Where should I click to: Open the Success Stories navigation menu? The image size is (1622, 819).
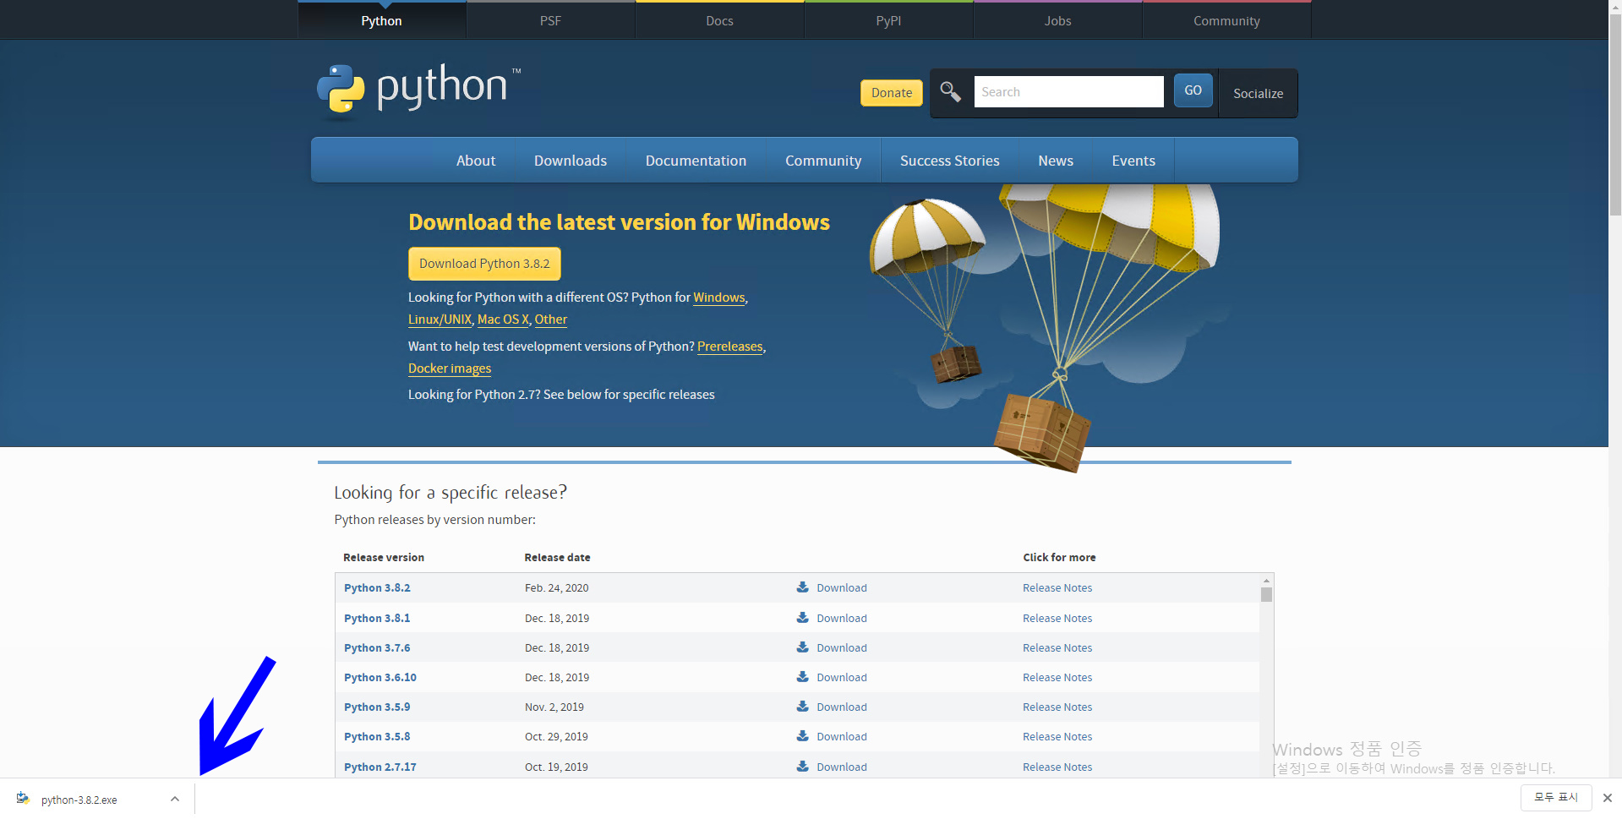tap(949, 161)
